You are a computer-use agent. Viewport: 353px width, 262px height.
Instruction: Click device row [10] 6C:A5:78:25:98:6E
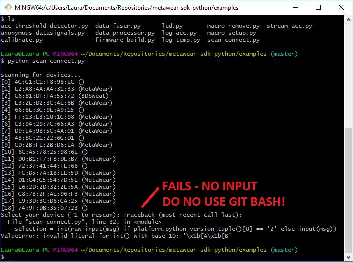tap(44, 152)
